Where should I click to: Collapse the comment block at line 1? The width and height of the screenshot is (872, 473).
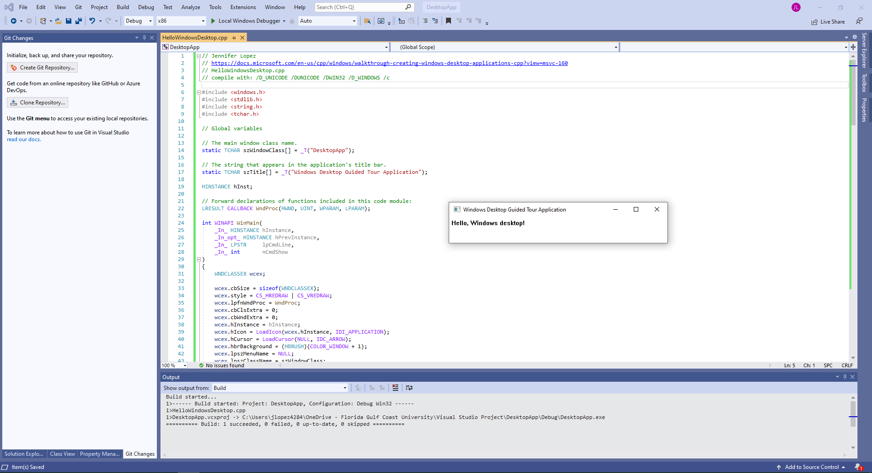pos(199,56)
